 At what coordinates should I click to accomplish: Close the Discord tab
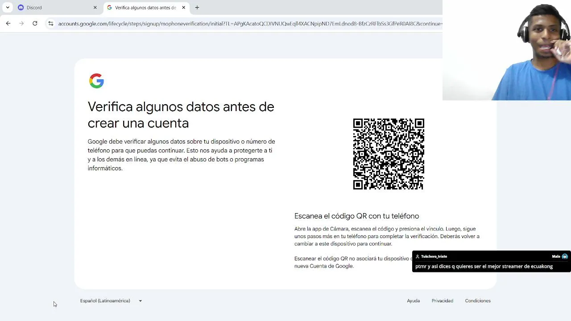pos(95,8)
